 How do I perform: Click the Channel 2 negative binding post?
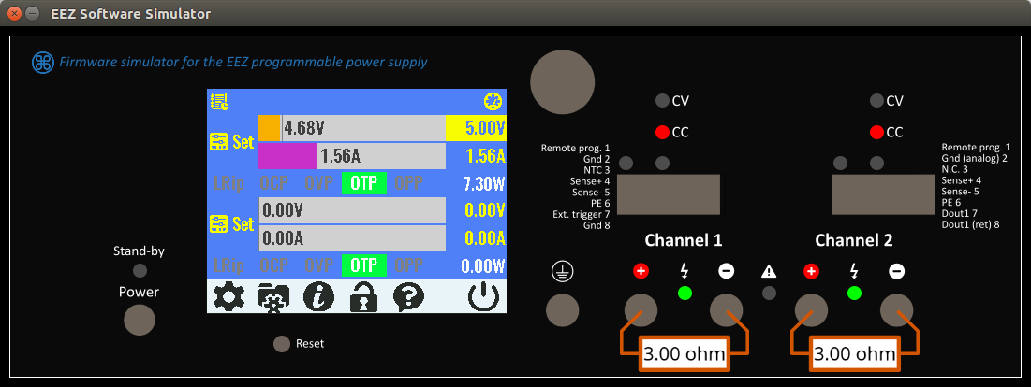click(x=897, y=309)
